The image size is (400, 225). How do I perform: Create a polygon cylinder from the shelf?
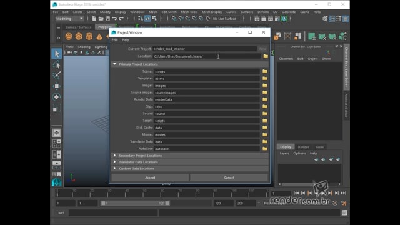[x=89, y=36]
